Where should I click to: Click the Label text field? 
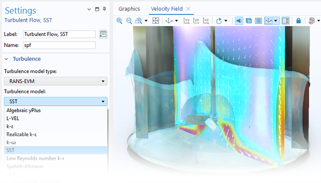click(x=59, y=34)
